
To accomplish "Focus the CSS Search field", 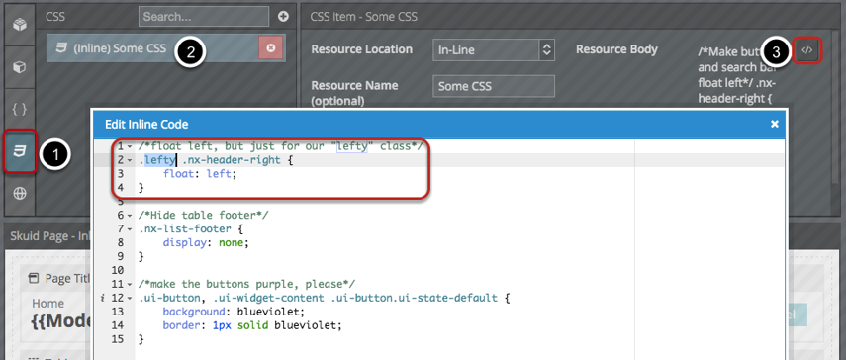I will (x=204, y=17).
